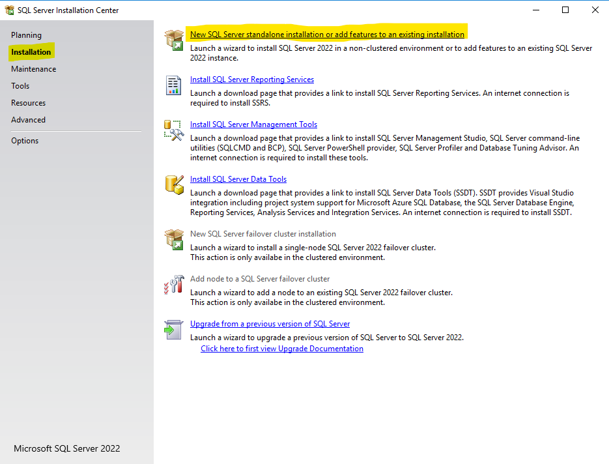Click the failover cluster installation box icon

tap(174, 240)
